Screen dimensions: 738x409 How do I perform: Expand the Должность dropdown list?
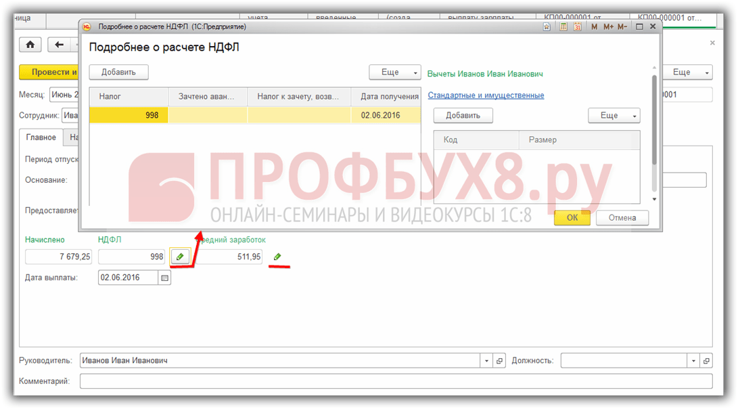pos(693,361)
